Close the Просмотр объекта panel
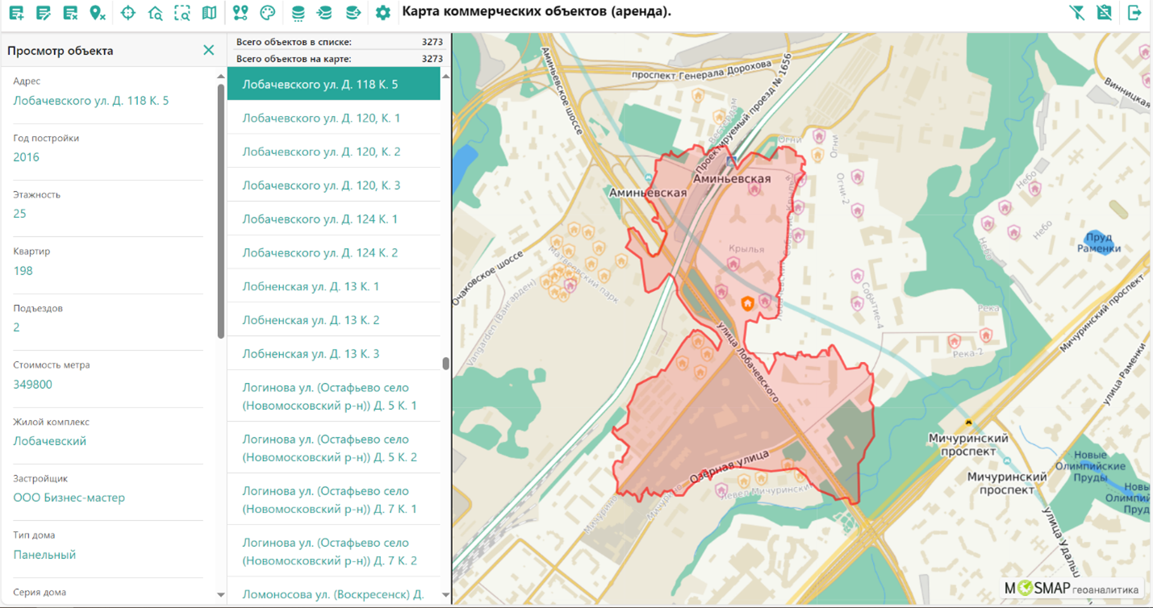The width and height of the screenshot is (1153, 608). tap(208, 50)
